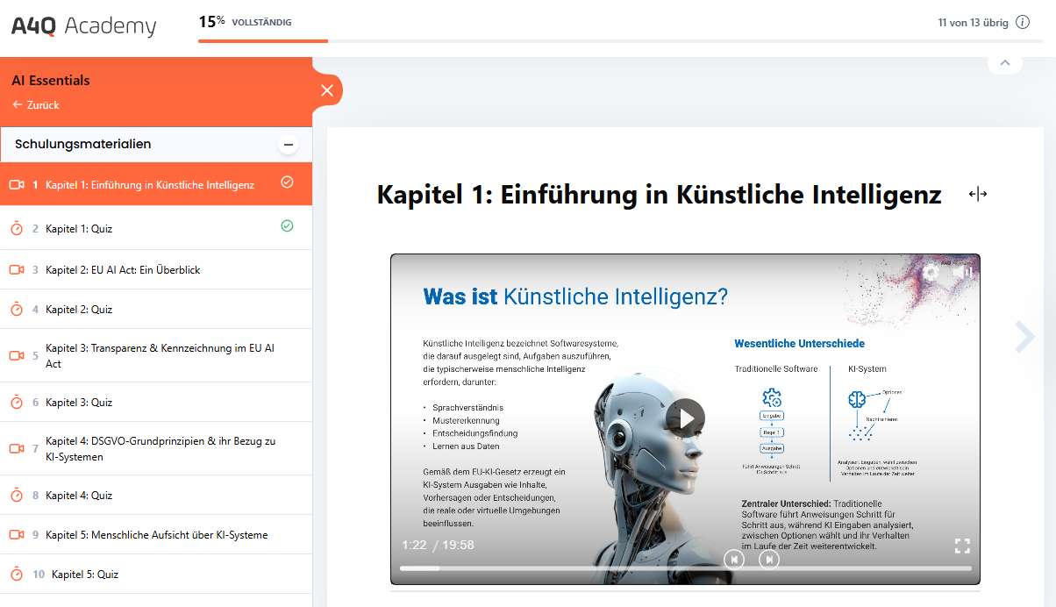Open Kapitel 2: EU AI Act: Ein Überblick
This screenshot has width=1056, height=607.
(x=123, y=270)
